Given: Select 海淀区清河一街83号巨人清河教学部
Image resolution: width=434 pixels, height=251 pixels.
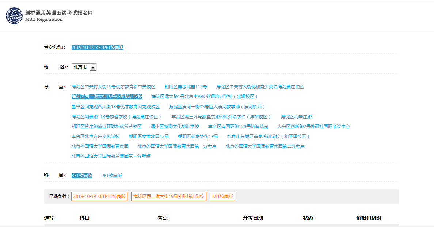Looking at the screenshot, I should click(x=217, y=107).
